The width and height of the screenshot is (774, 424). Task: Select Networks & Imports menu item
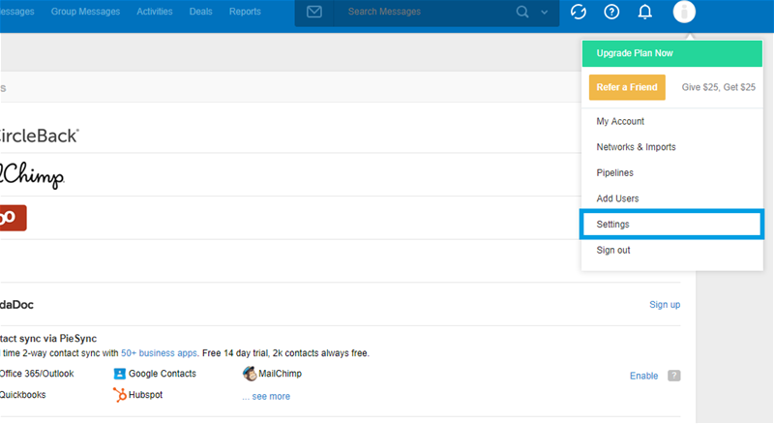point(636,147)
